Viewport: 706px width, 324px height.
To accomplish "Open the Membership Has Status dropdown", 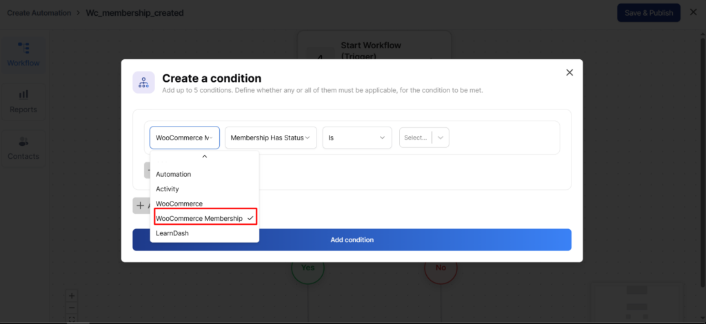I will (270, 138).
